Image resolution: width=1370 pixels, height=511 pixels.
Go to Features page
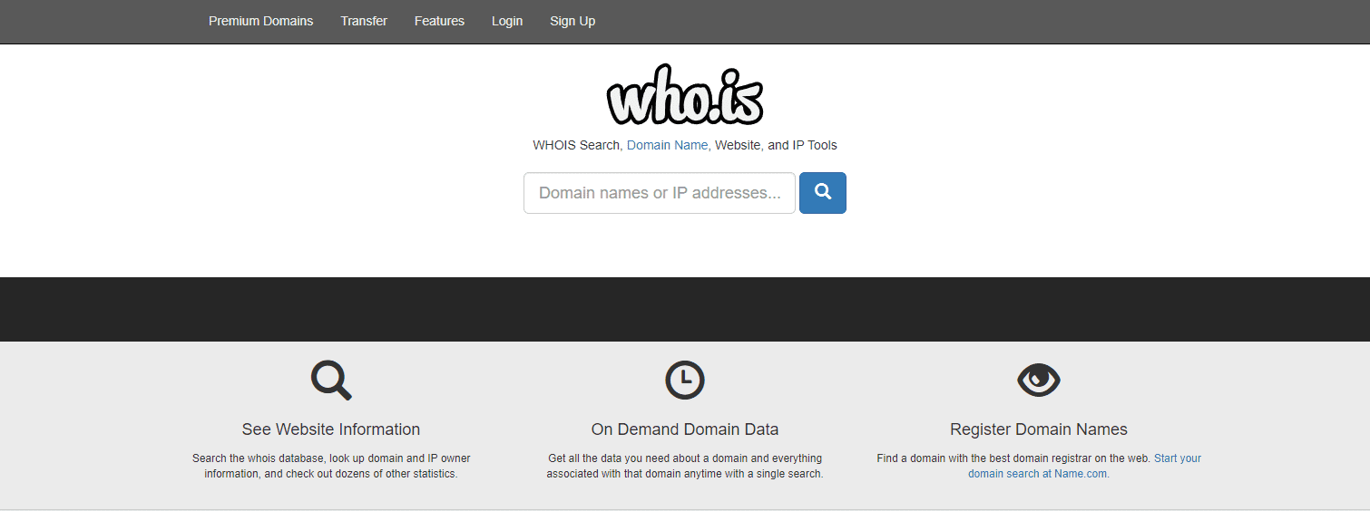tap(439, 21)
